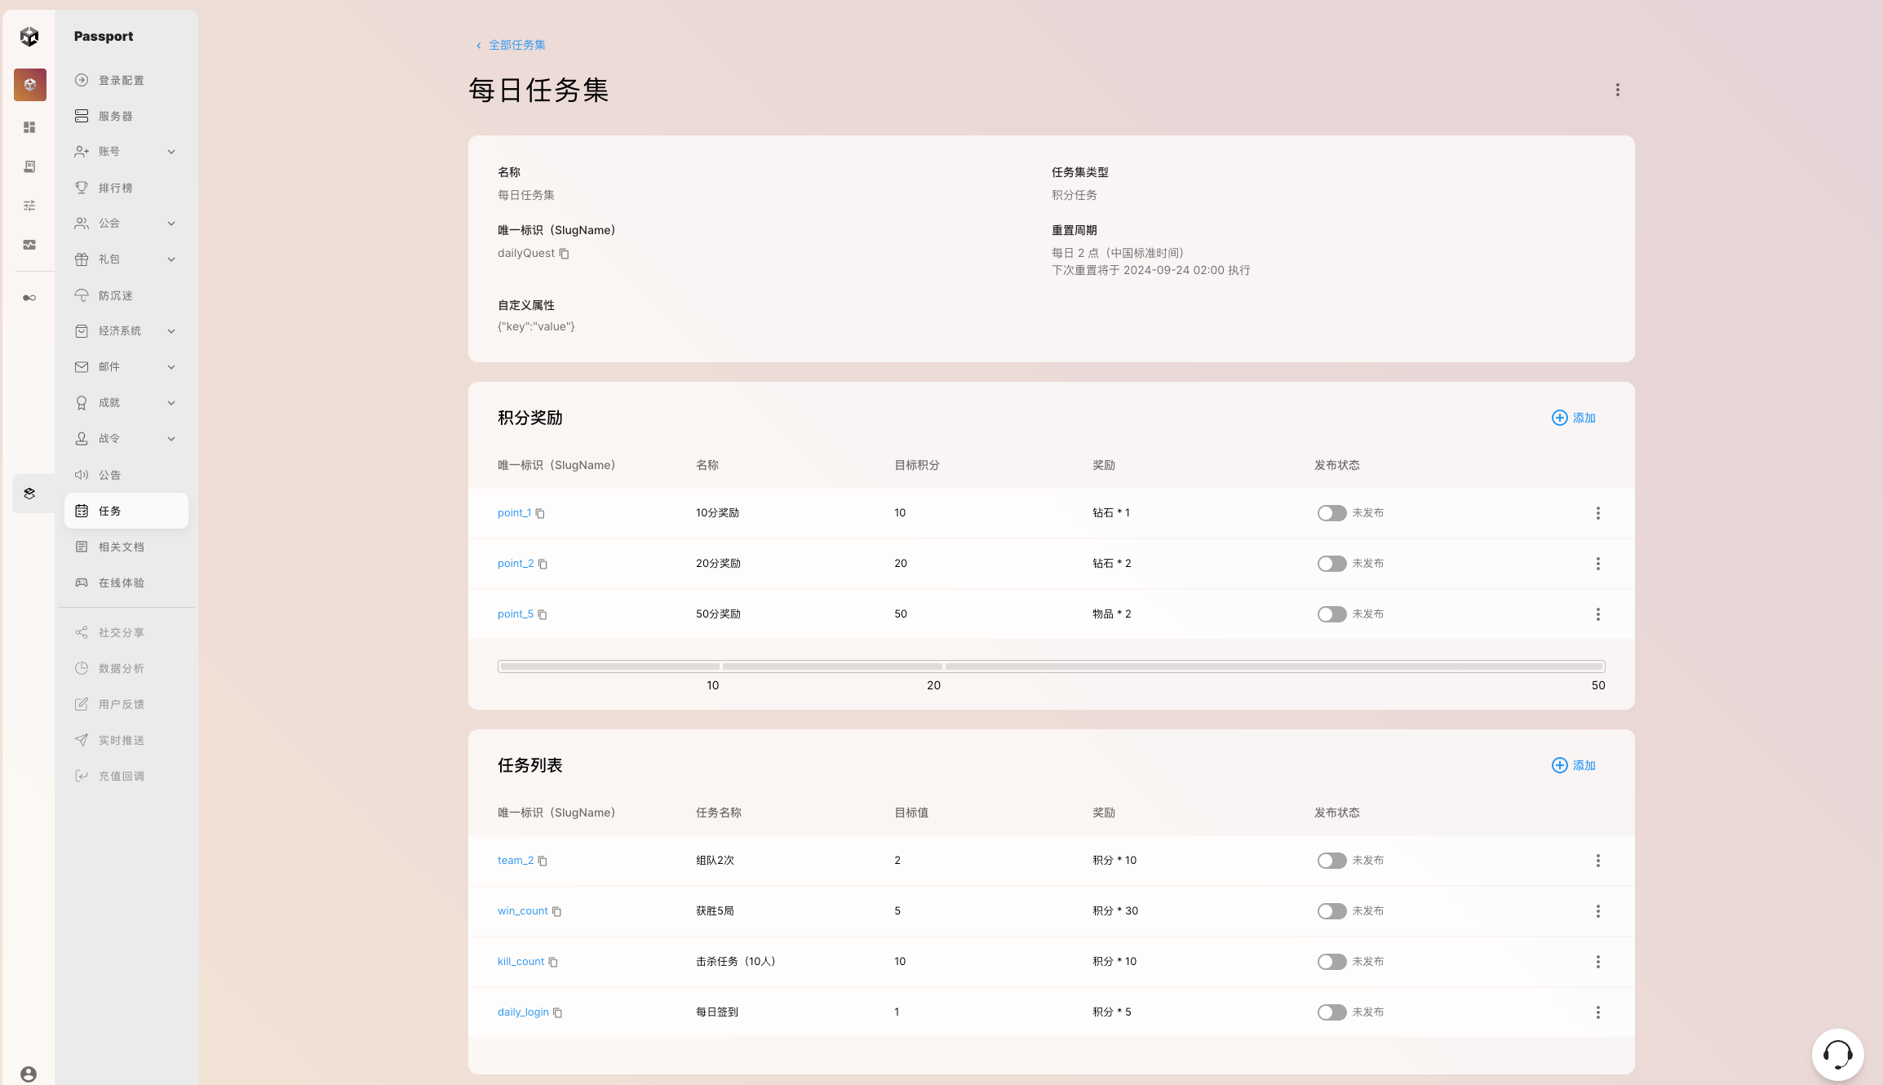Open the support headset chat button
This screenshot has width=1883, height=1085.
click(x=1837, y=1054)
